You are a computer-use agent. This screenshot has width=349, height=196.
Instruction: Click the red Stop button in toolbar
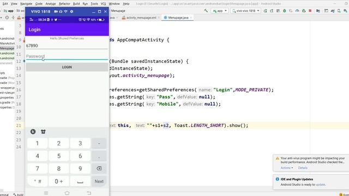pyautogui.click(x=310, y=11)
